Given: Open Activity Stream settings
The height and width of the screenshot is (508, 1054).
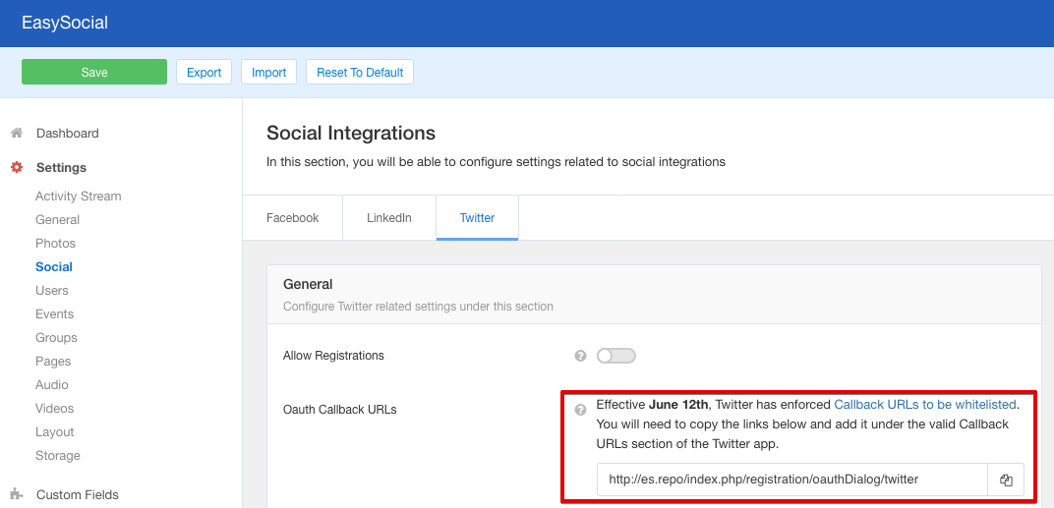Looking at the screenshot, I should click(x=79, y=197).
